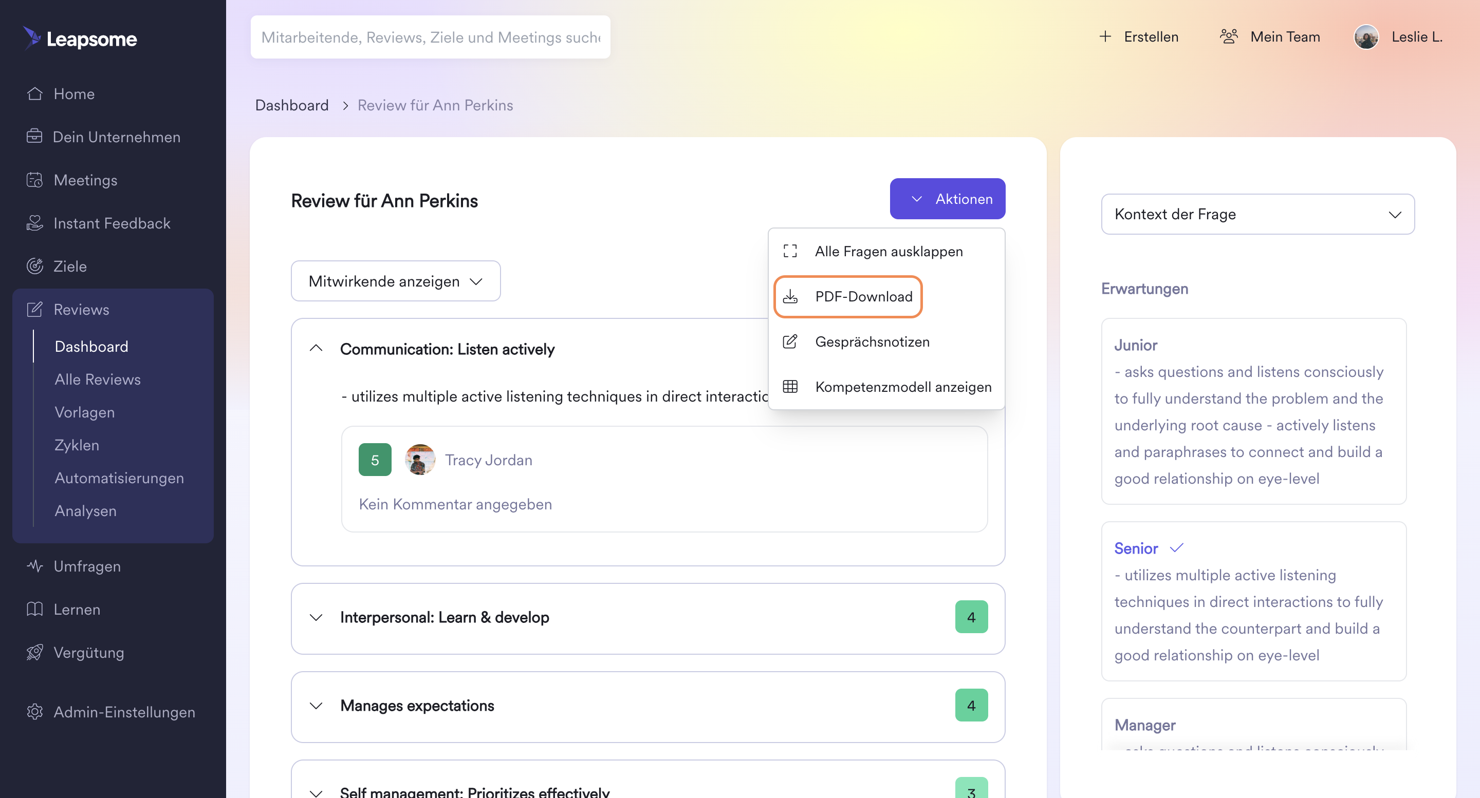
Task: Click the Dein Unternehmen briefcase icon
Action: [x=34, y=136]
